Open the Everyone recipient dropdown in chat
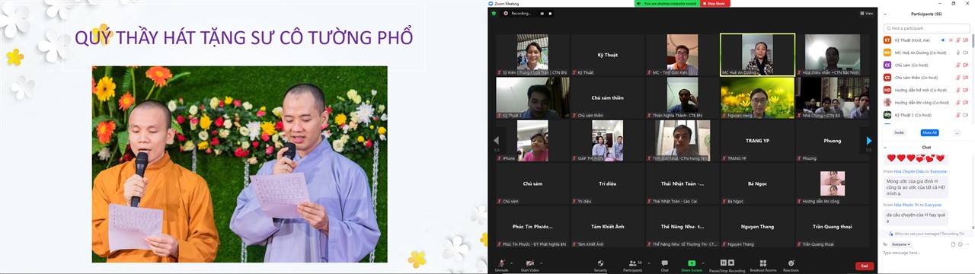 coord(901,244)
